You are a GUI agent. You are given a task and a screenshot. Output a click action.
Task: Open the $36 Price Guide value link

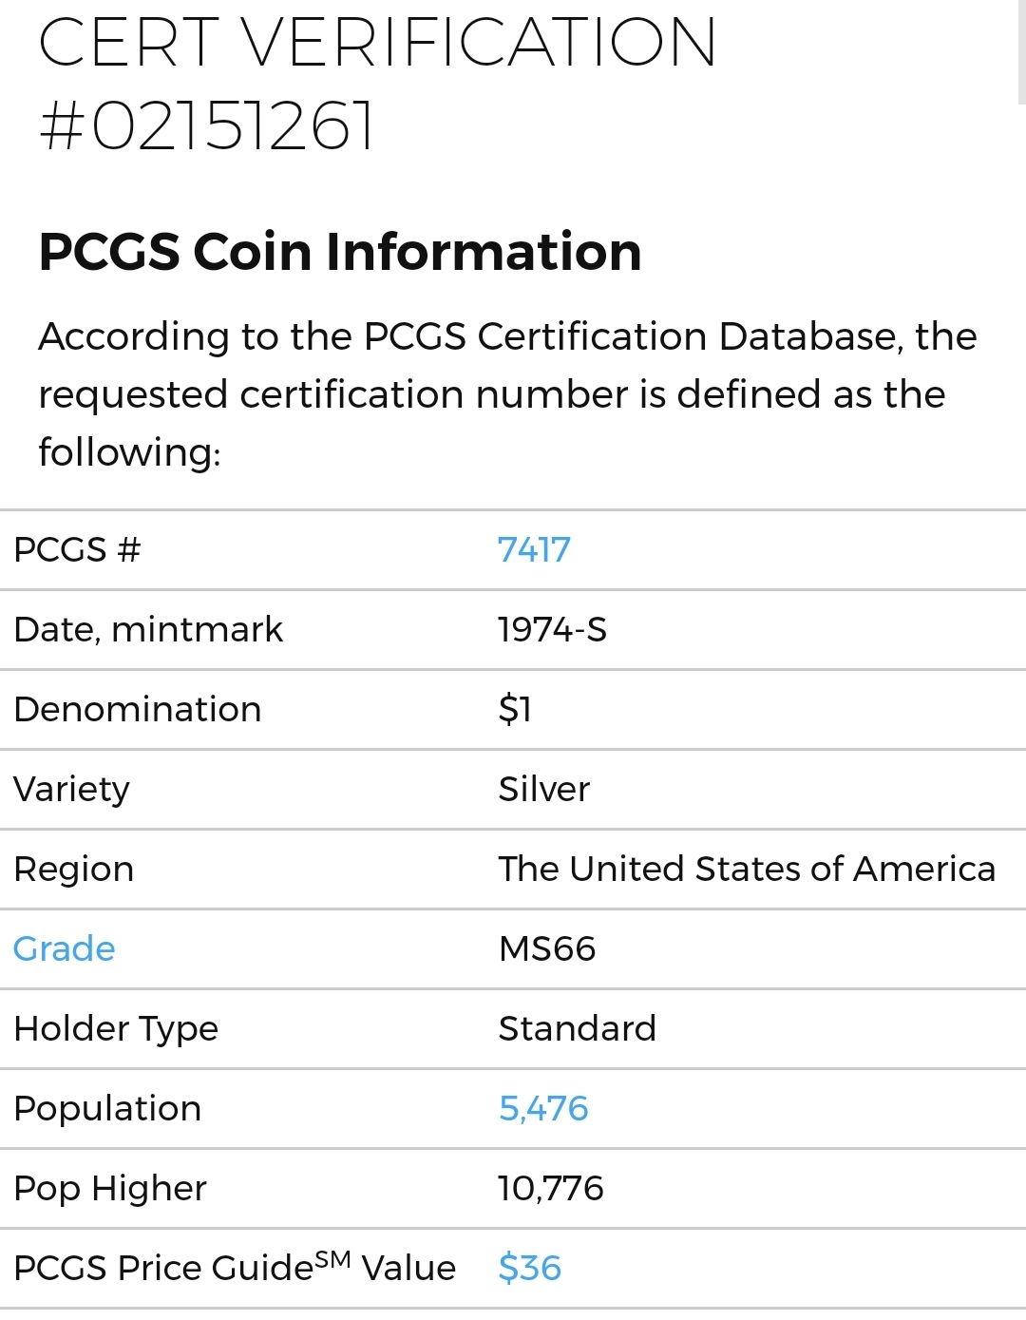tap(530, 1269)
